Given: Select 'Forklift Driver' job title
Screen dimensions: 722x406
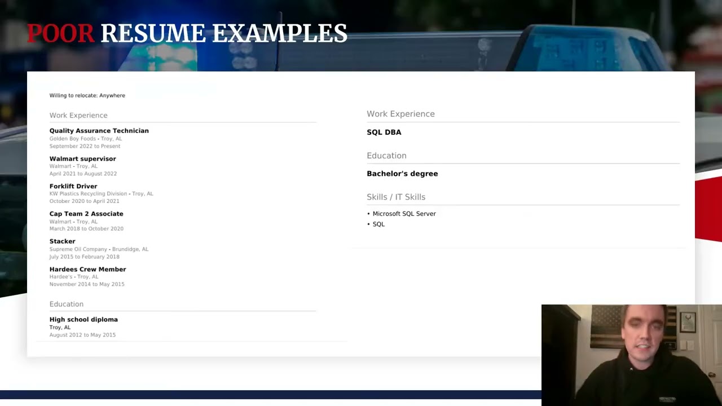Looking at the screenshot, I should coord(73,186).
